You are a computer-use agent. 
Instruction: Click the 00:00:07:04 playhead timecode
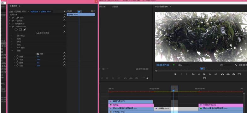pyautogui.click(x=163, y=65)
